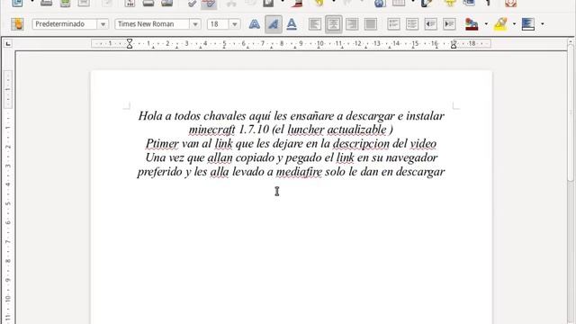The image size is (576, 324).
Task: Print the file directly
Action: [x=148, y=4]
